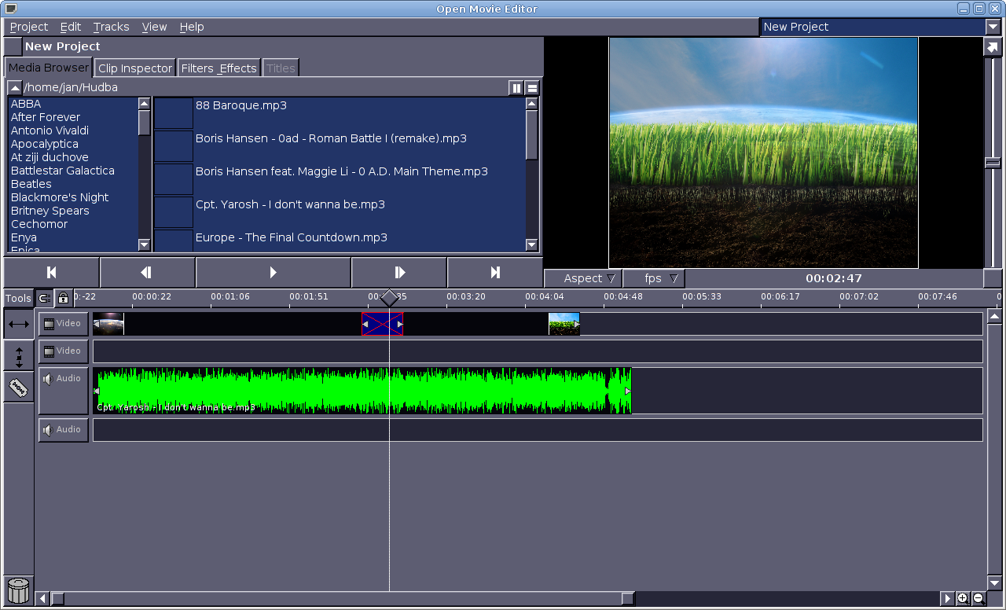Open the fps dropdown
The image size is (1006, 610).
click(x=653, y=278)
